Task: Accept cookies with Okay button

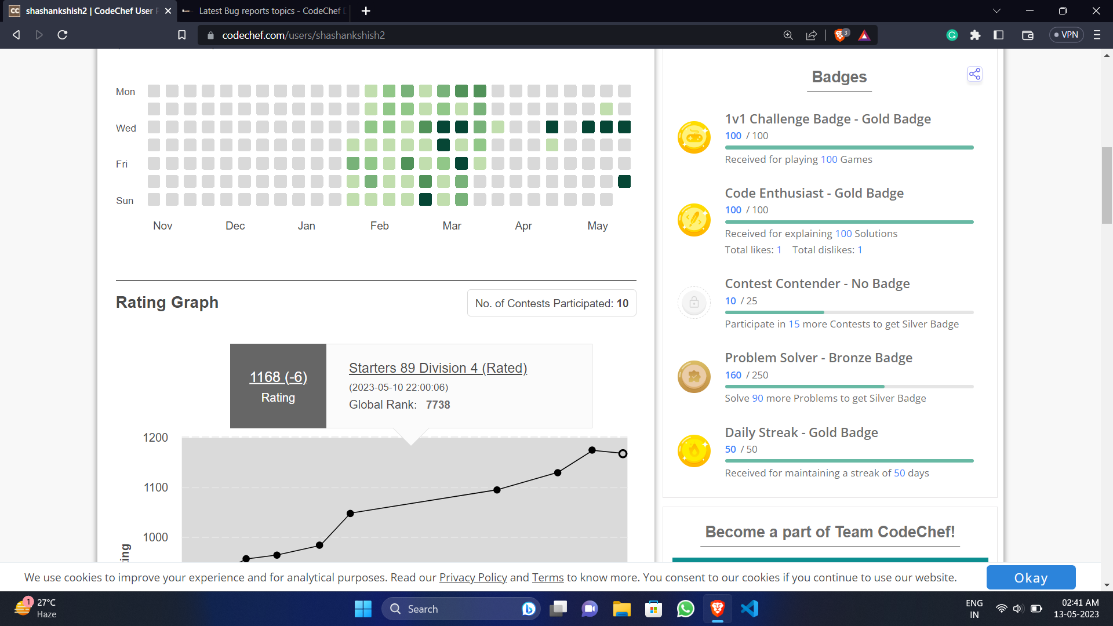Action: (1031, 578)
